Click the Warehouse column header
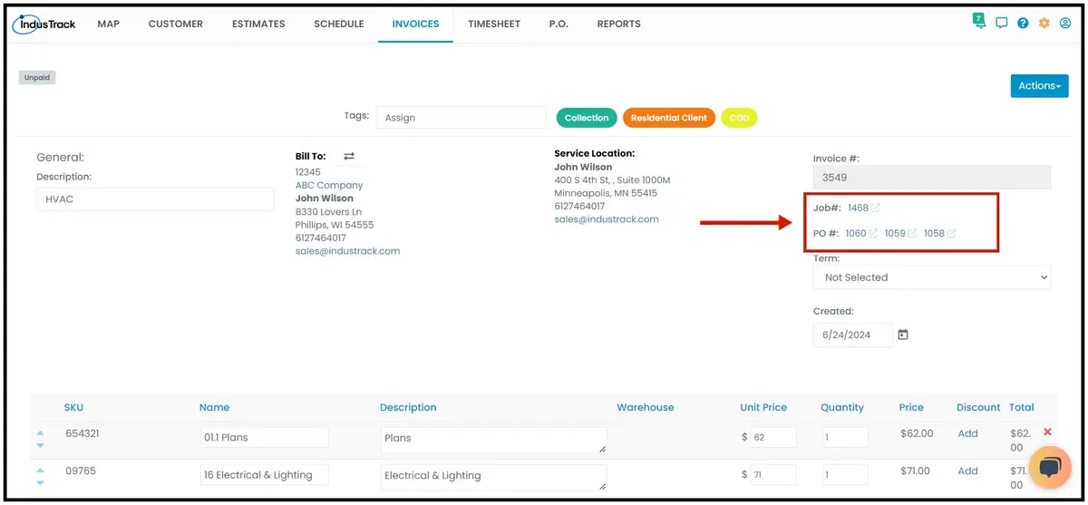The width and height of the screenshot is (1088, 505). (x=646, y=408)
